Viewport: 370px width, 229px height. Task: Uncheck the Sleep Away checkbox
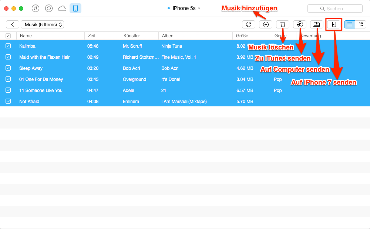point(8,68)
